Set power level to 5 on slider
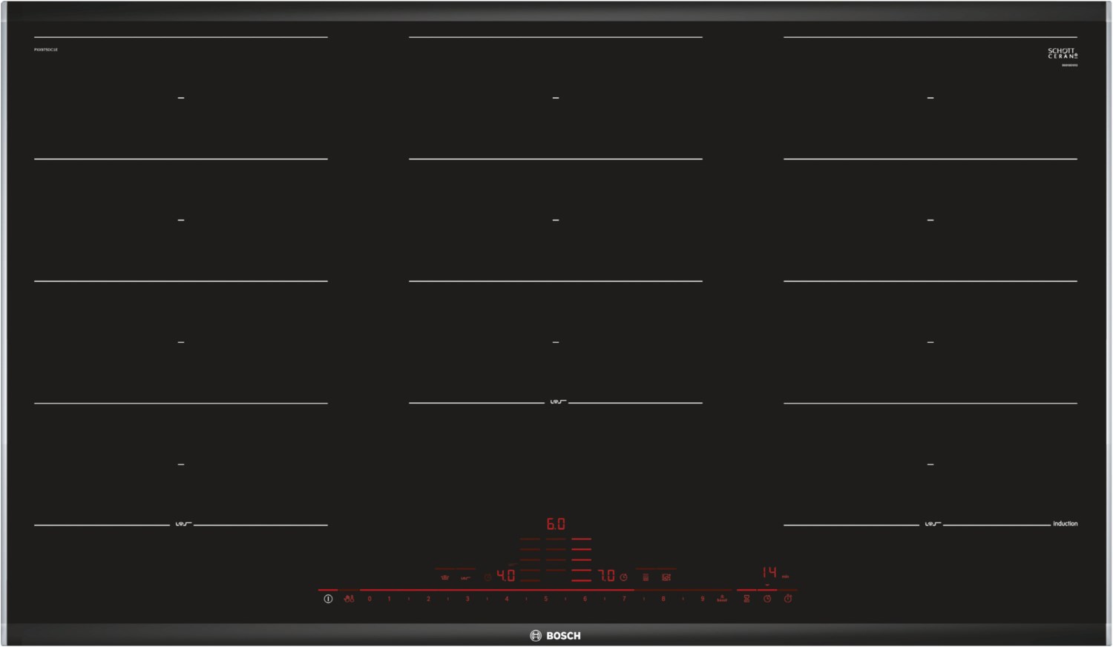 (545, 599)
